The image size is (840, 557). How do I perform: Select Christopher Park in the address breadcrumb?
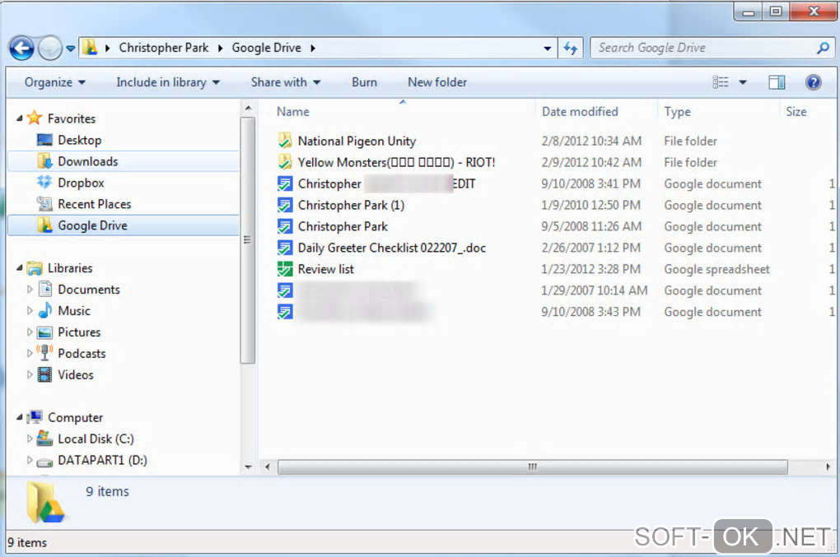tap(163, 48)
